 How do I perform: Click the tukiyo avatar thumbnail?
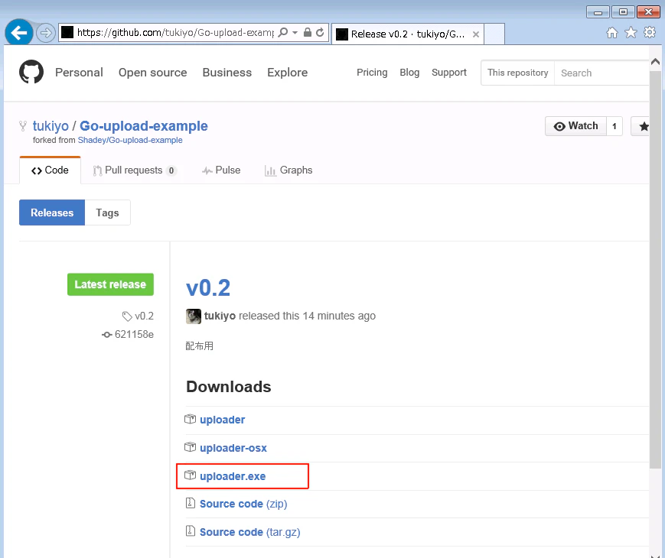(194, 316)
